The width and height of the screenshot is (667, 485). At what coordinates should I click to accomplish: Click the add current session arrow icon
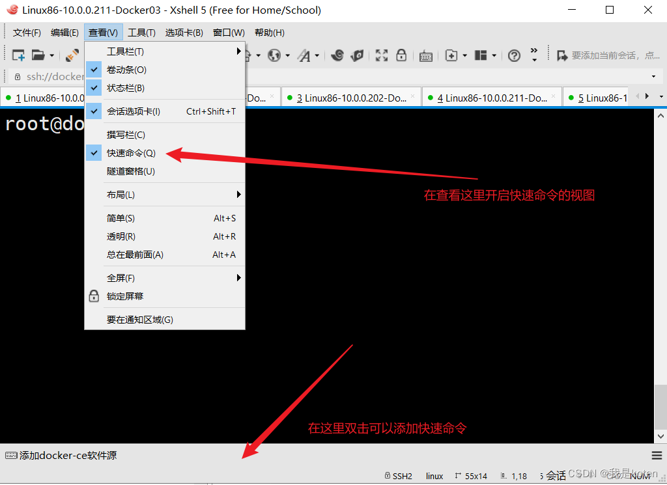(562, 55)
